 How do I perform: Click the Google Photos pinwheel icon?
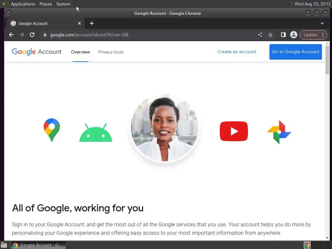279,132
